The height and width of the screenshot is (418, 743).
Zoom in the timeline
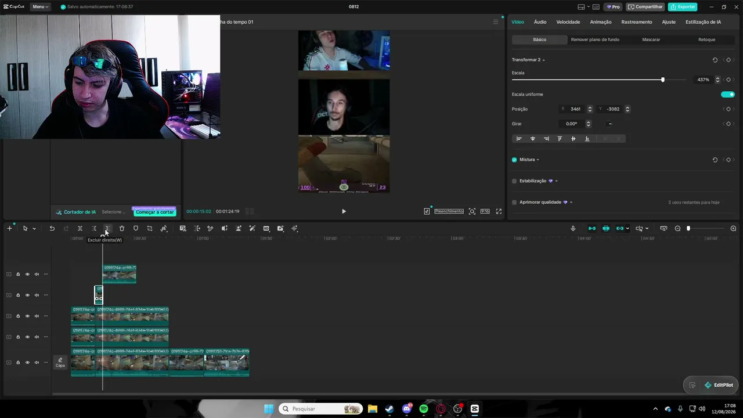[x=733, y=229]
